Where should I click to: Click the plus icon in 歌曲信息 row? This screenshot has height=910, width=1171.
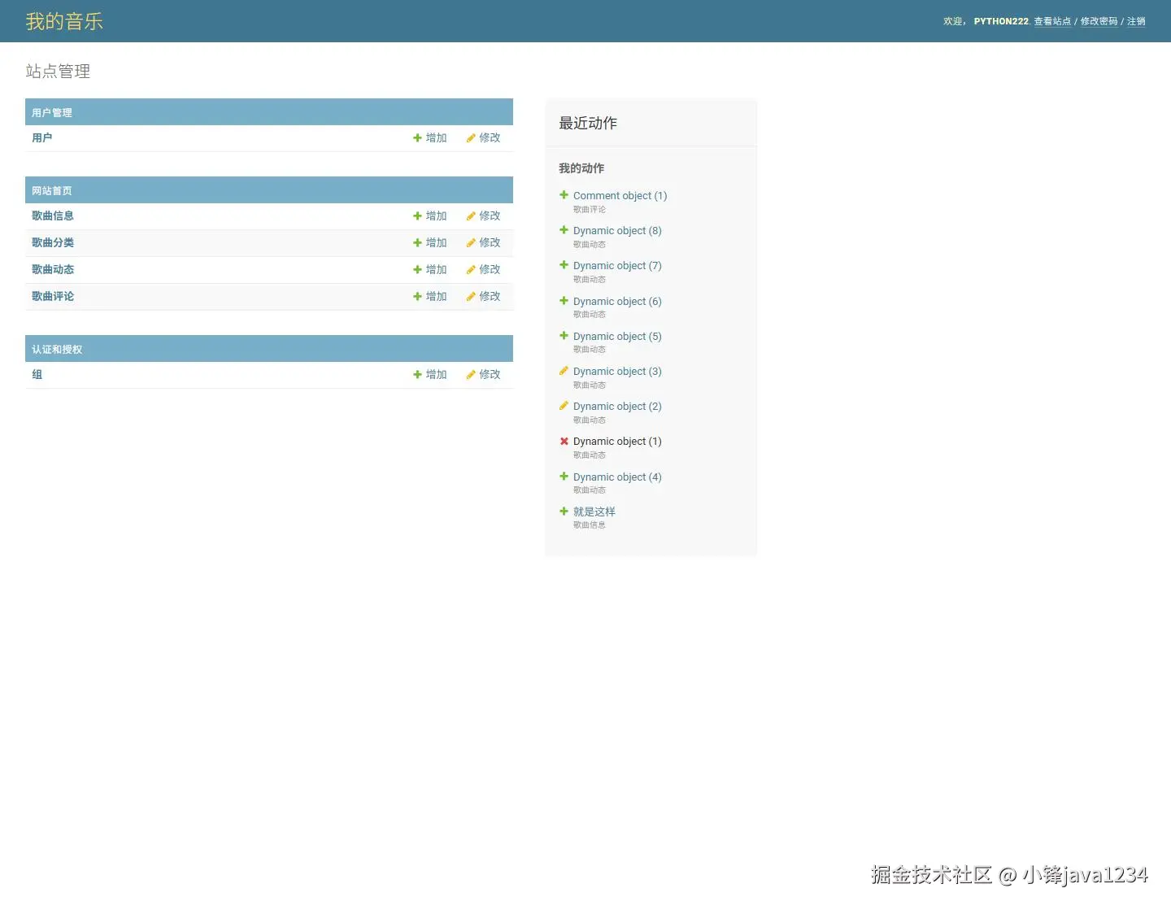pyautogui.click(x=417, y=216)
